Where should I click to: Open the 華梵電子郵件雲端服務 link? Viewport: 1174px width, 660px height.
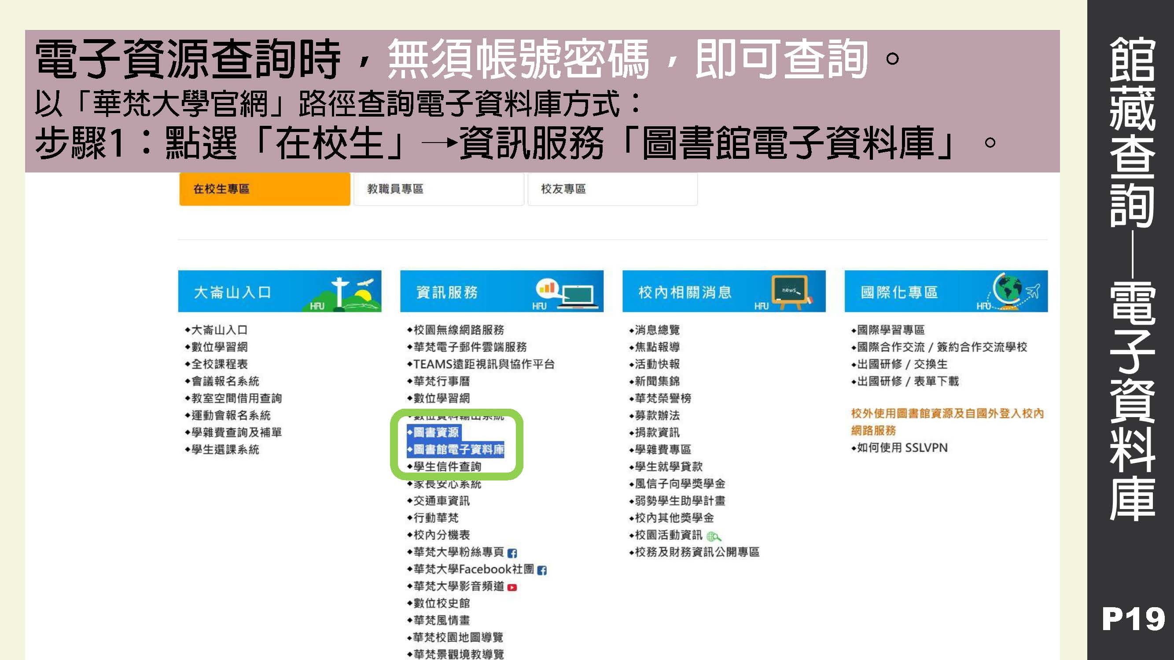pyautogui.click(x=470, y=347)
